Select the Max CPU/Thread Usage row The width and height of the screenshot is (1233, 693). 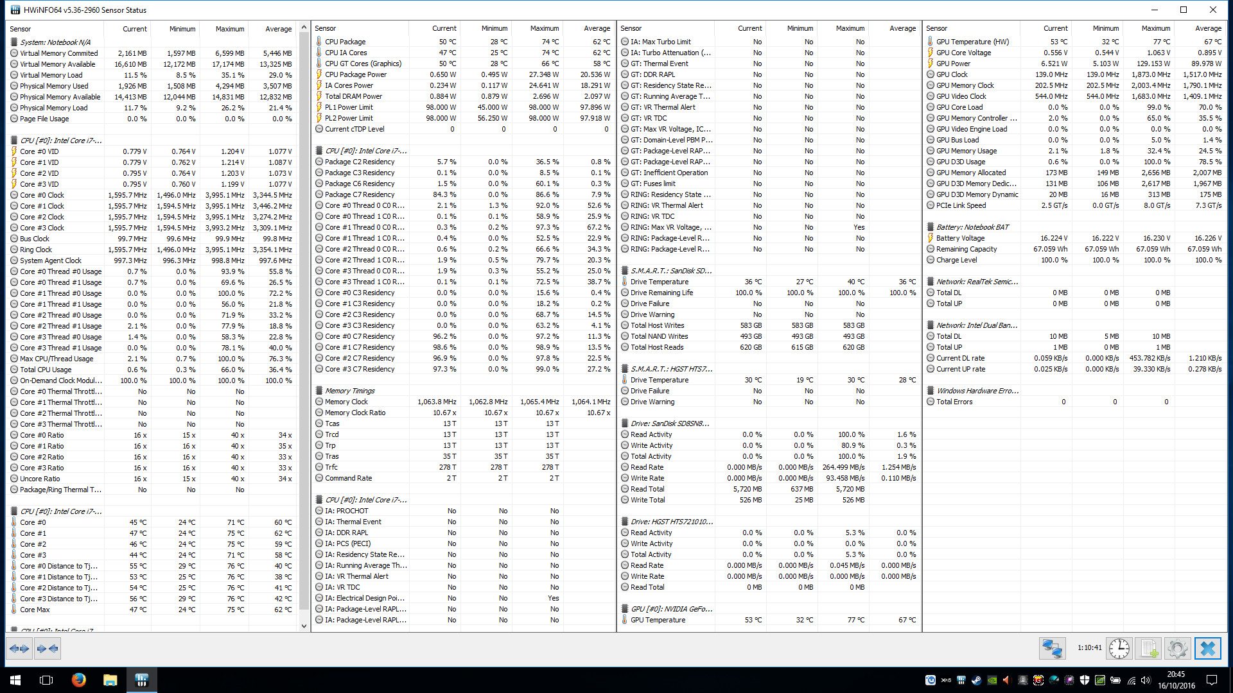(152, 359)
